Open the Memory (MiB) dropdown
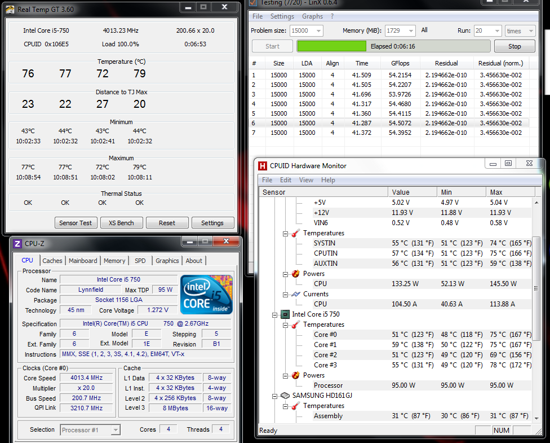The height and width of the screenshot is (443, 550). coord(410,31)
